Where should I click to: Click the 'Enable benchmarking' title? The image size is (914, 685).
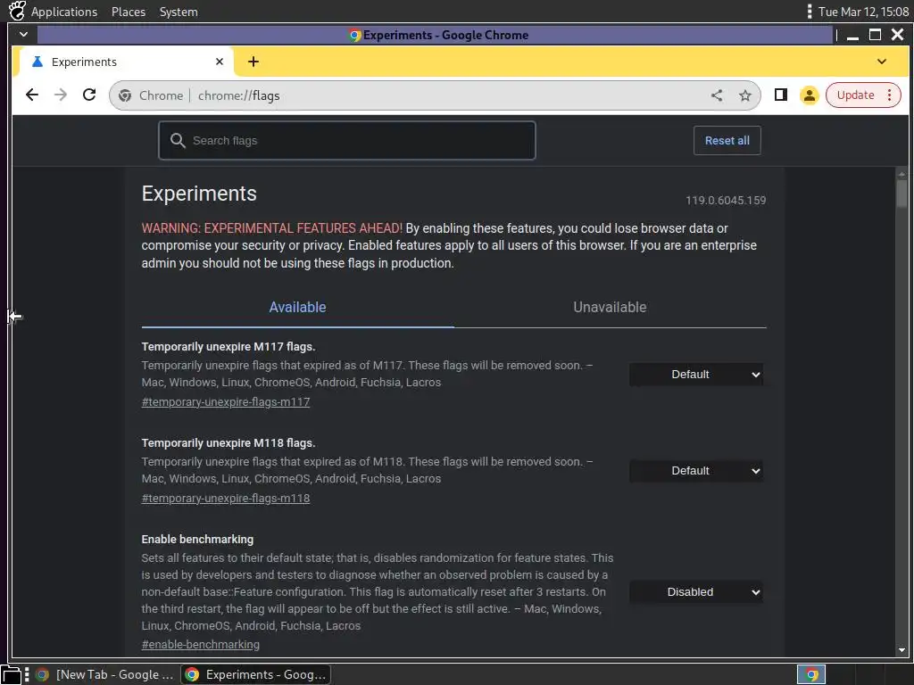[197, 540]
